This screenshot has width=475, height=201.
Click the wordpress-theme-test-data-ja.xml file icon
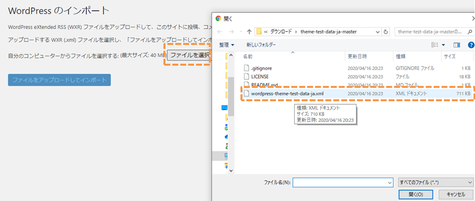coord(246,94)
